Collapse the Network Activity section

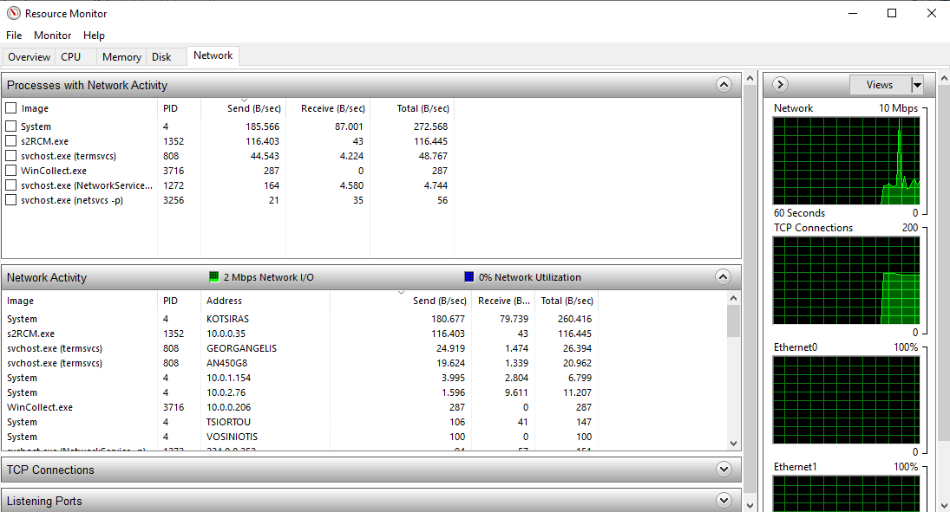pyautogui.click(x=724, y=277)
